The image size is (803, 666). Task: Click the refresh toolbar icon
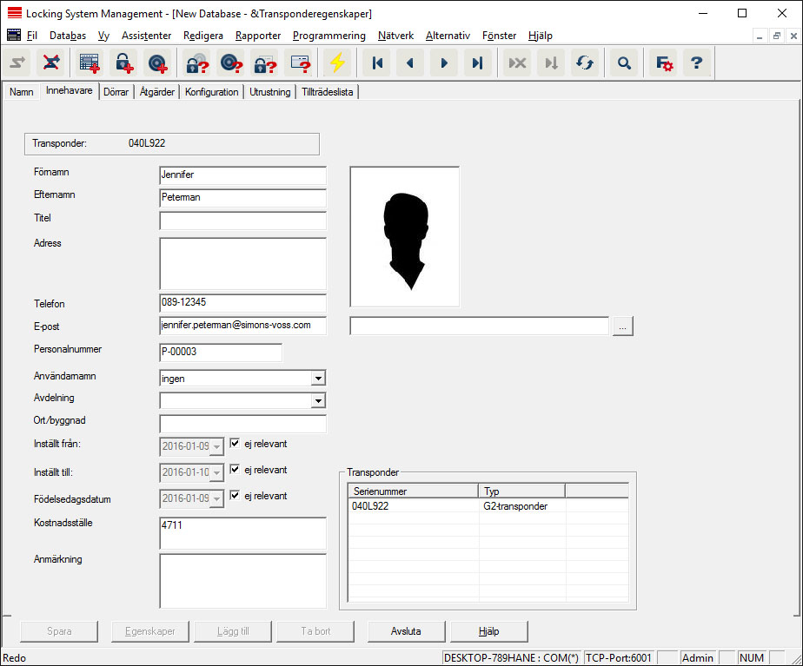coord(585,63)
